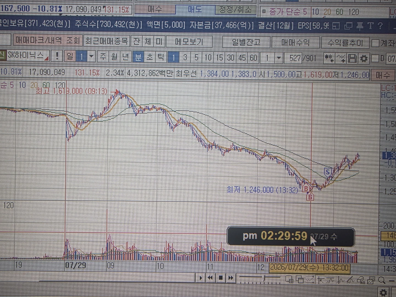Click the window layout icon in title bar
Screen dimensions: 396x297
pyautogui.click(x=336, y=26)
